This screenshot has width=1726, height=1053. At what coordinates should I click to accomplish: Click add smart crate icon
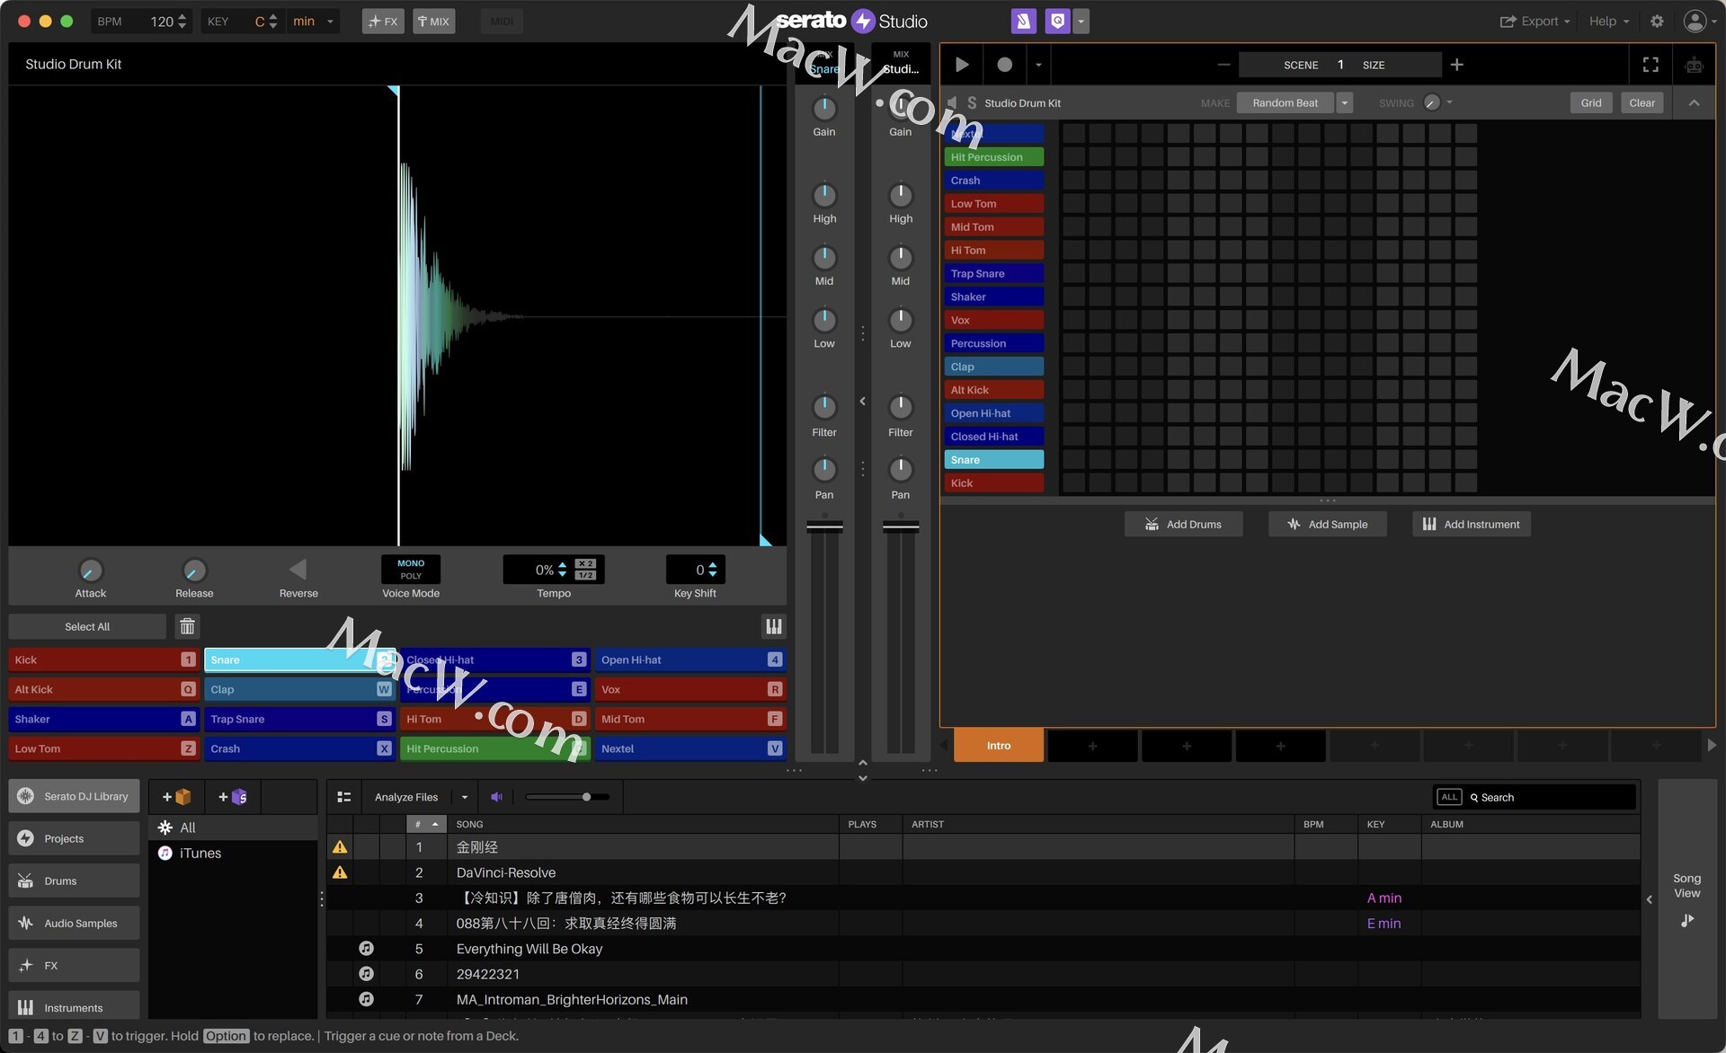tap(233, 797)
